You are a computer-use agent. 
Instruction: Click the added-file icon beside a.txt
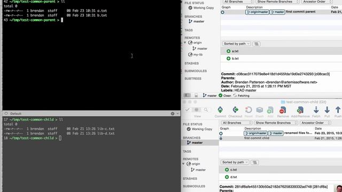click(228, 51)
